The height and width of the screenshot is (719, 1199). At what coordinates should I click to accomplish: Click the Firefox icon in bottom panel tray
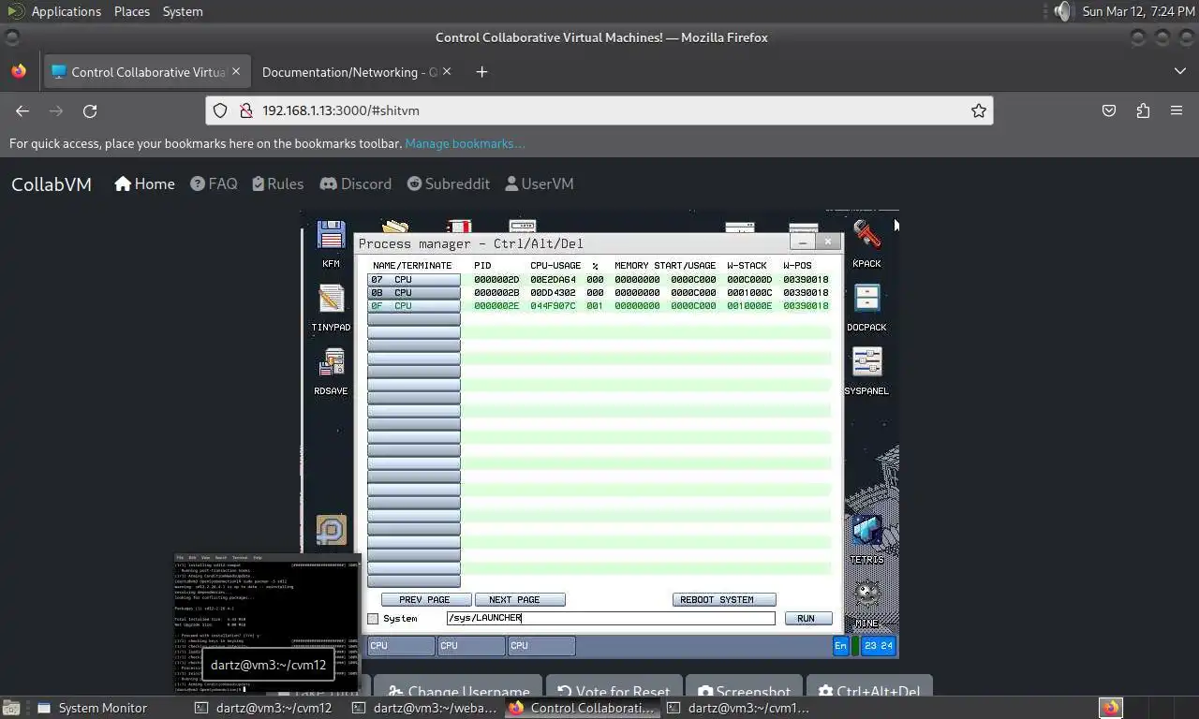pyautogui.click(x=1111, y=708)
